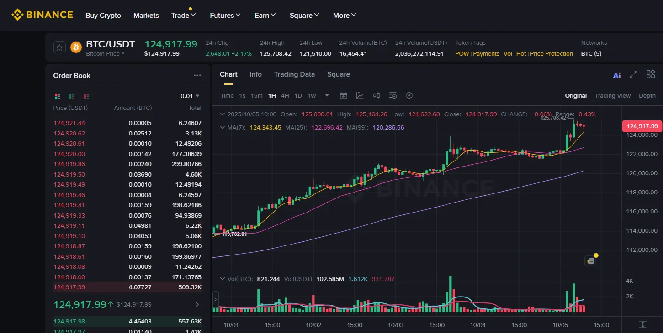Select the 4H time interval
This screenshot has width=663, height=333.
285,95
